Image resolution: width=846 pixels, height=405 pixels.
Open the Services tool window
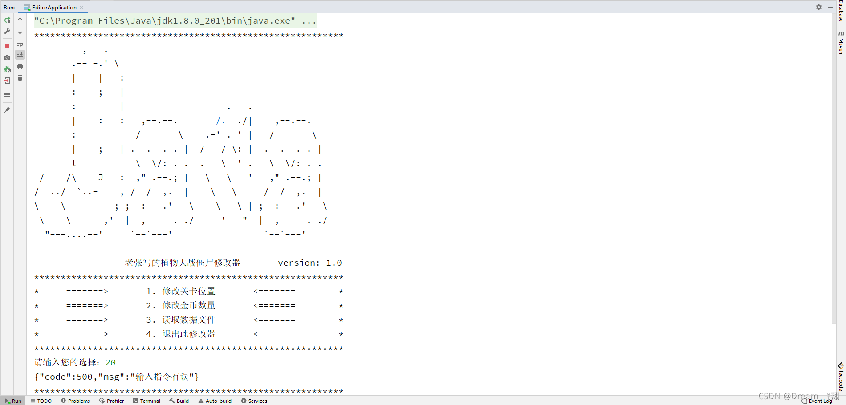pyautogui.click(x=254, y=401)
